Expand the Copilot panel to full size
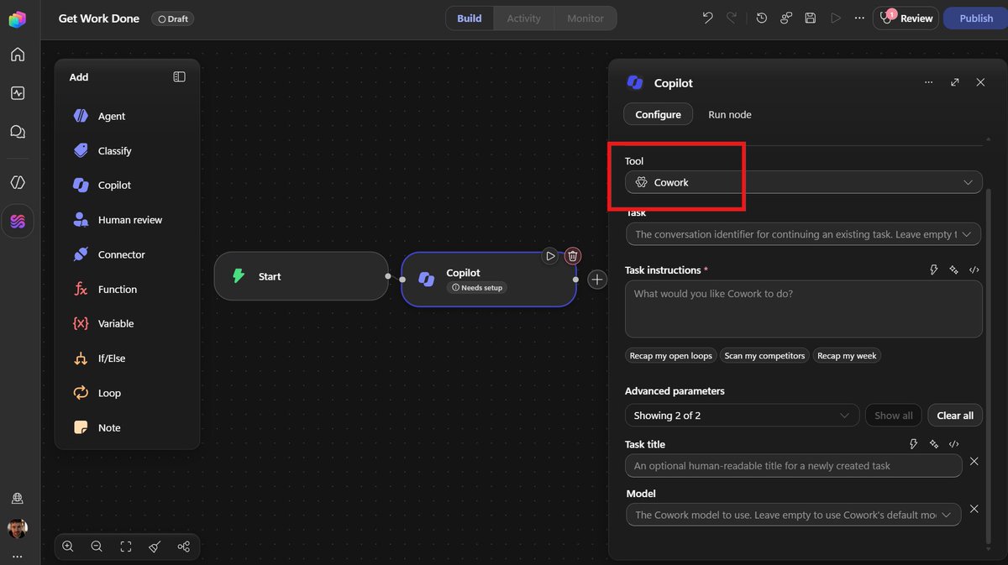This screenshot has width=1008, height=565. coord(955,82)
